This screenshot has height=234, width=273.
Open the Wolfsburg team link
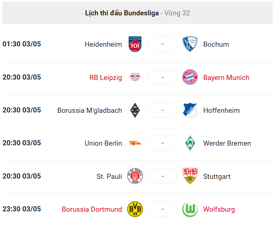click(x=219, y=210)
